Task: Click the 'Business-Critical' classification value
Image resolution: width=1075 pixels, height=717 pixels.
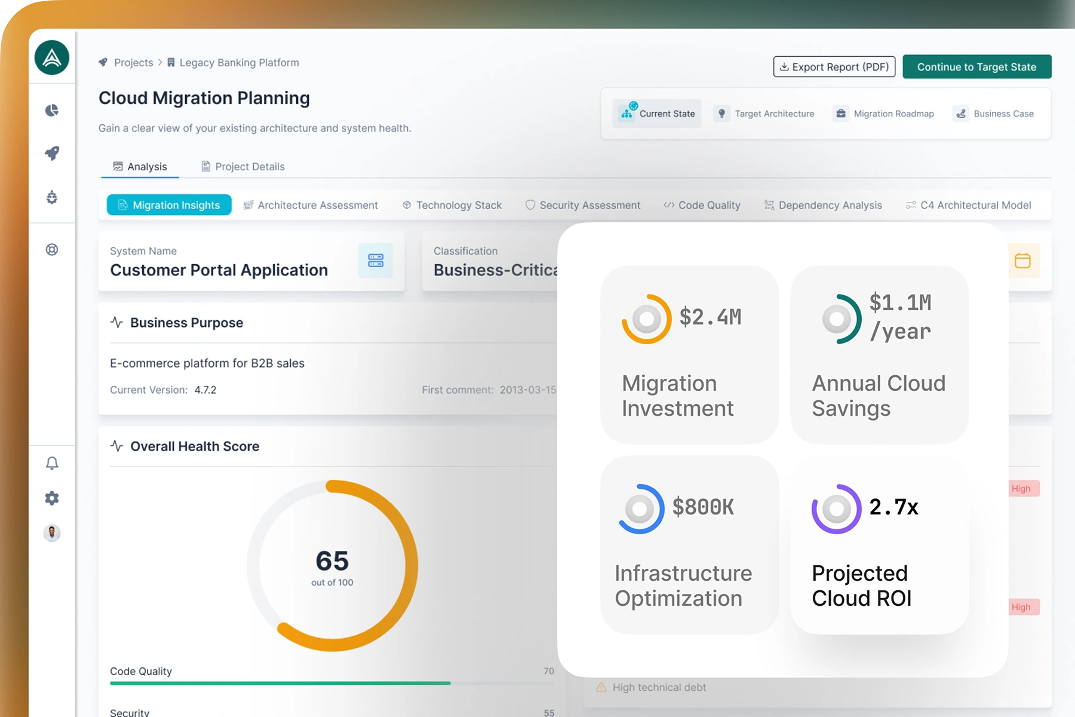Action: [496, 270]
